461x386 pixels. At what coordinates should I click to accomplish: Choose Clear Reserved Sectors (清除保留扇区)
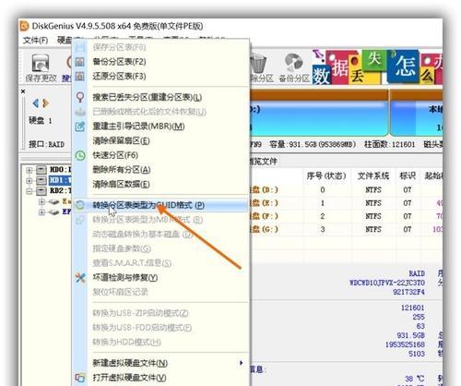(x=121, y=140)
